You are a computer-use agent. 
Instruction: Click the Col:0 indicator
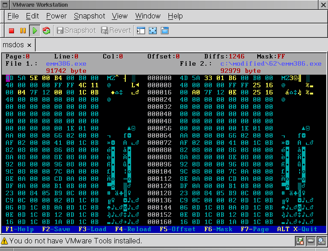click(113, 56)
